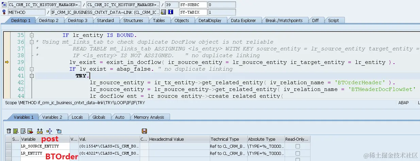Click the delete (trash can) icon in variables toolbar
The width and height of the screenshot is (420, 161).
pyautogui.click(x=9, y=131)
